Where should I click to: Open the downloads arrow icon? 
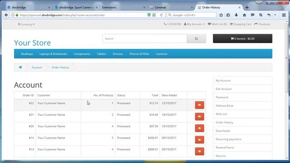pyautogui.click(x=236, y=15)
